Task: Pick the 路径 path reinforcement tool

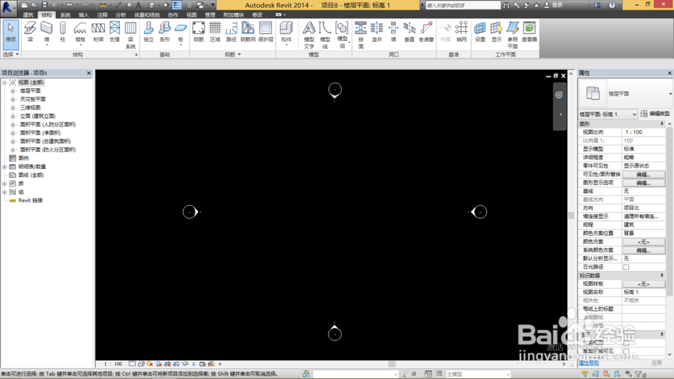Action: click(x=231, y=32)
